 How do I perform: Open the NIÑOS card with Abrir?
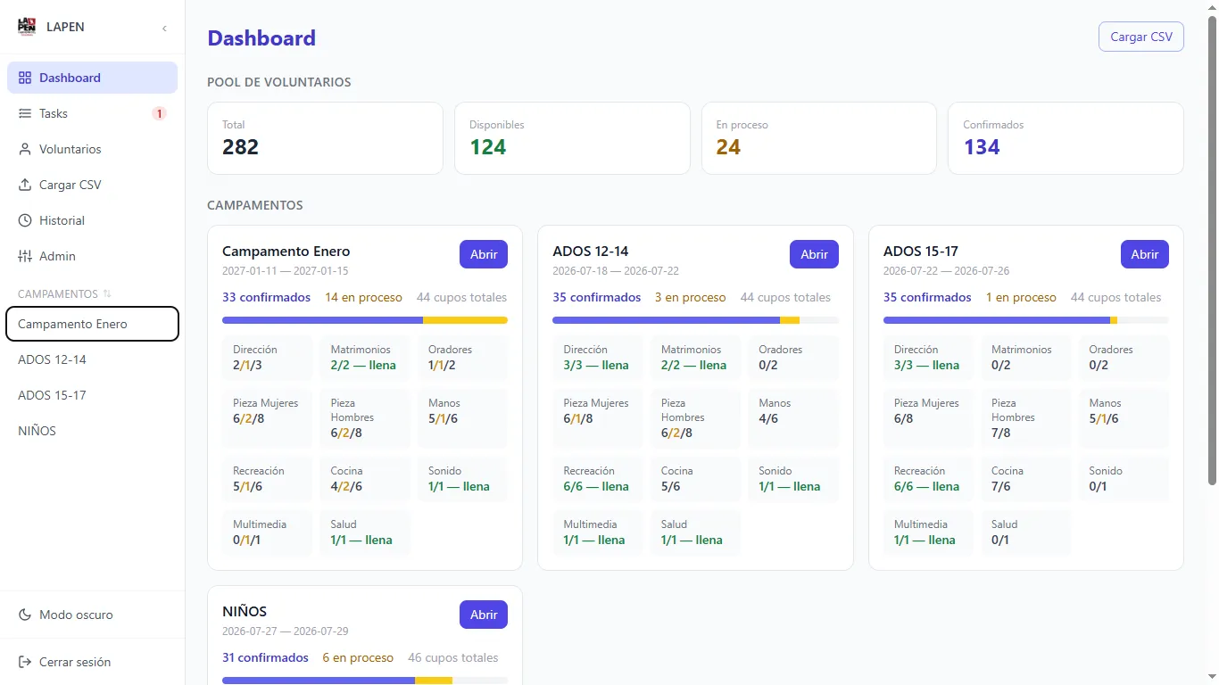[484, 615]
